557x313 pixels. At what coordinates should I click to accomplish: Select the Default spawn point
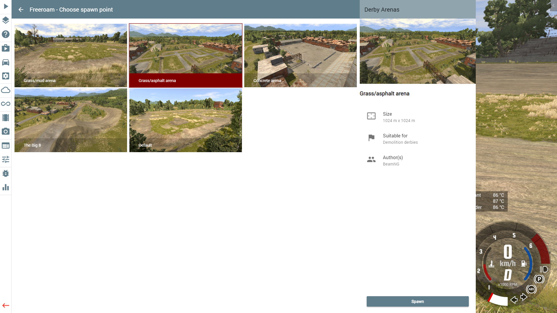click(x=186, y=120)
